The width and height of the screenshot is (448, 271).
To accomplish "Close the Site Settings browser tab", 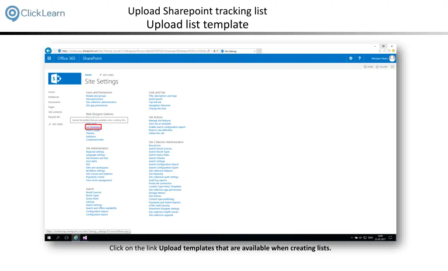I will pos(255,51).
